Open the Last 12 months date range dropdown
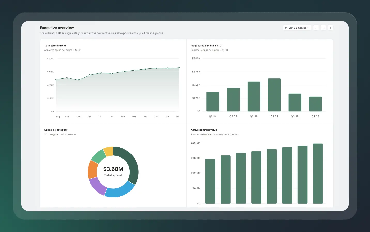The height and width of the screenshot is (232, 370). click(297, 28)
